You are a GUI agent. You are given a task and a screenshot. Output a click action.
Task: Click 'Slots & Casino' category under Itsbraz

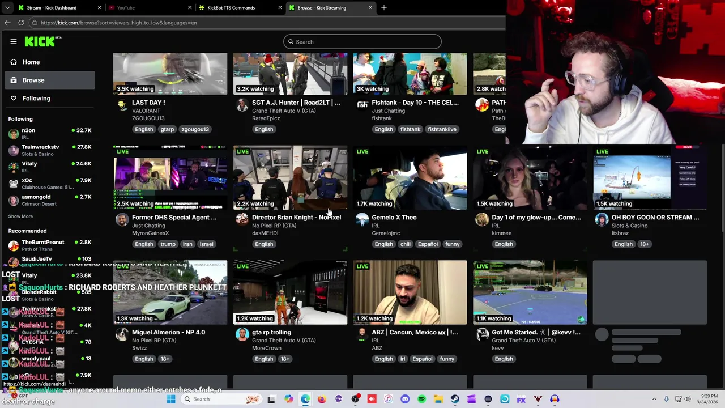coord(629,226)
